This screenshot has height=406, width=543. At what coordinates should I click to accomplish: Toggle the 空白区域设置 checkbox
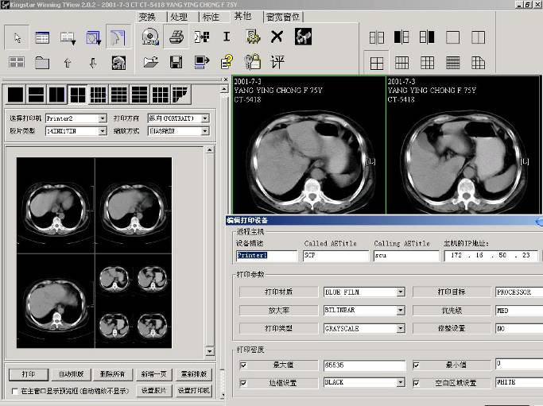click(417, 383)
